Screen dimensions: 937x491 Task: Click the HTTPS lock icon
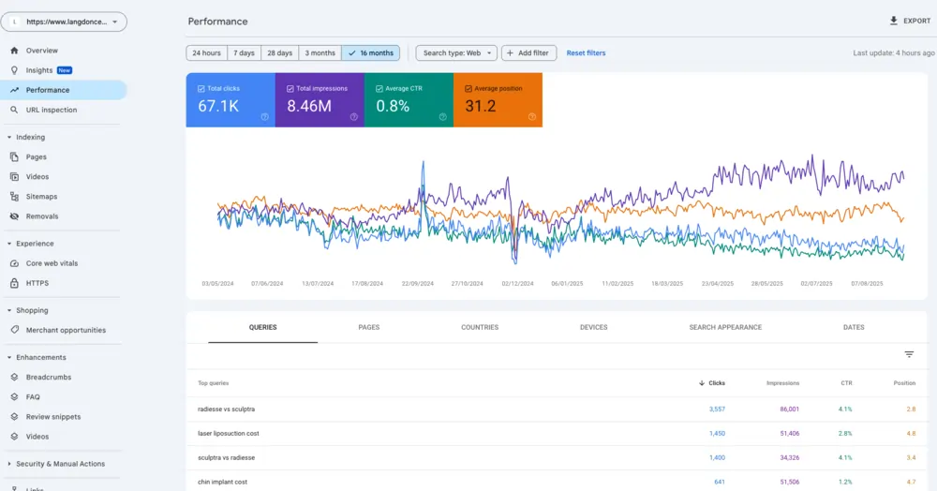(14, 283)
